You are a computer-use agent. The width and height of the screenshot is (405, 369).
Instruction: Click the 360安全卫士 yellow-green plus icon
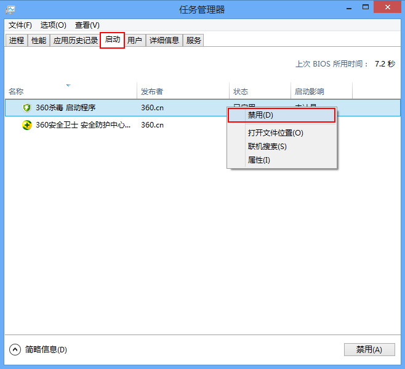point(26,125)
